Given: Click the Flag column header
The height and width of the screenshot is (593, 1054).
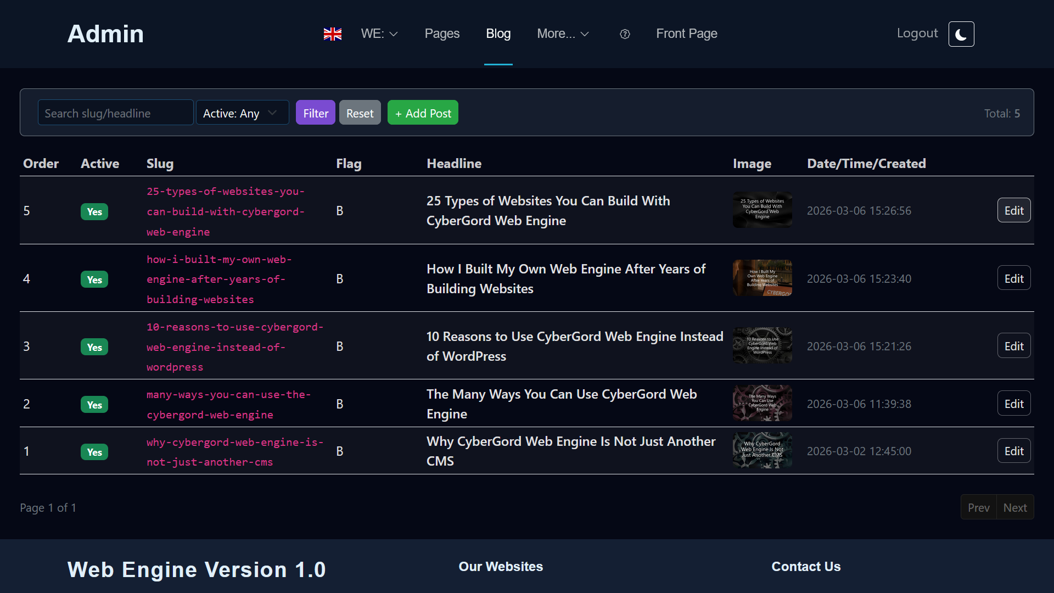Looking at the screenshot, I should [x=349, y=163].
